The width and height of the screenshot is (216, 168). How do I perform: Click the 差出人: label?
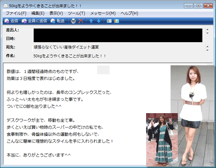12,30
